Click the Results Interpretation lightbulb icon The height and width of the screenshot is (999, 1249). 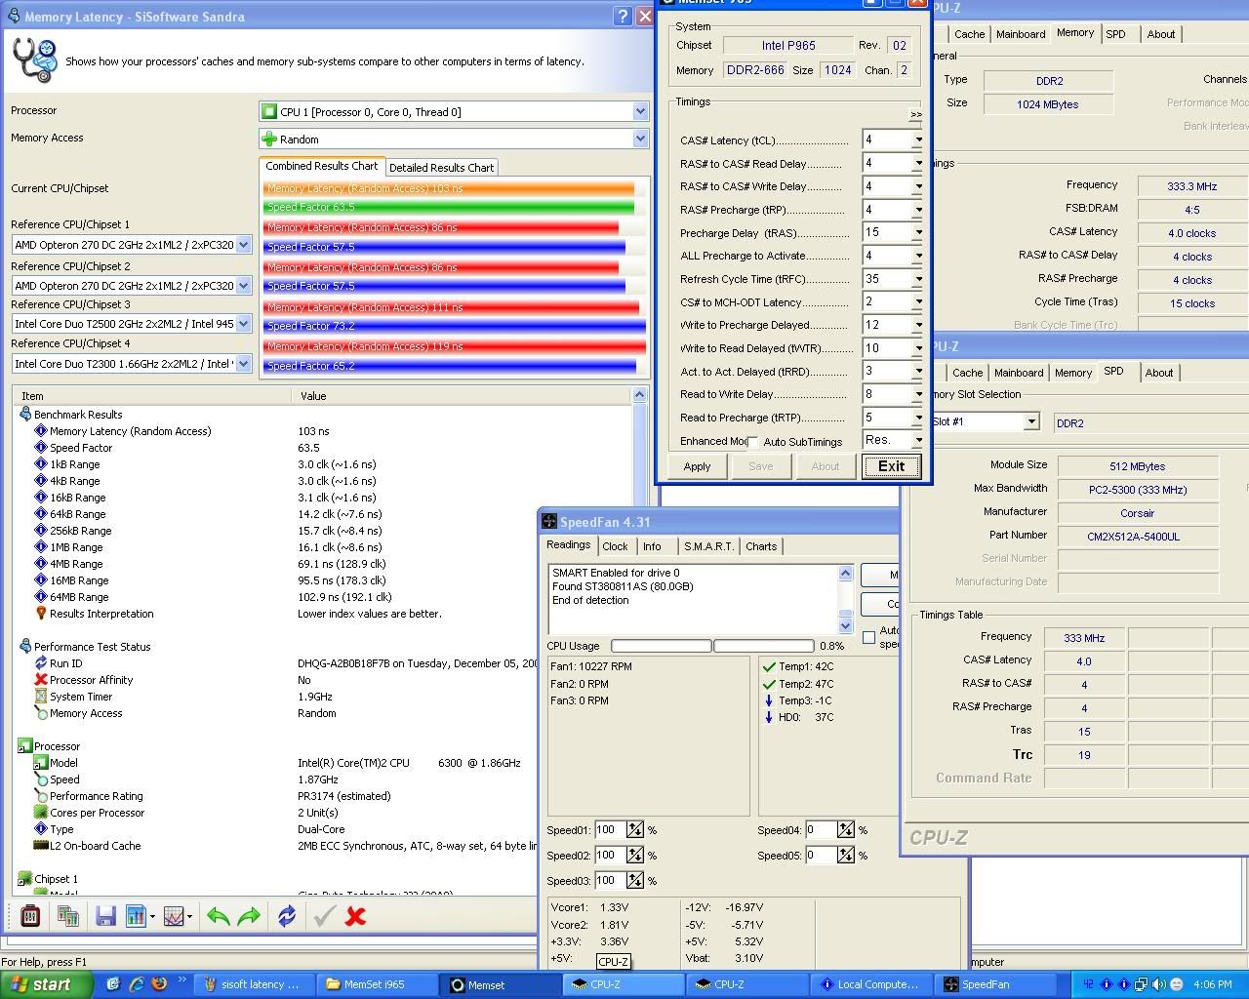(41, 614)
